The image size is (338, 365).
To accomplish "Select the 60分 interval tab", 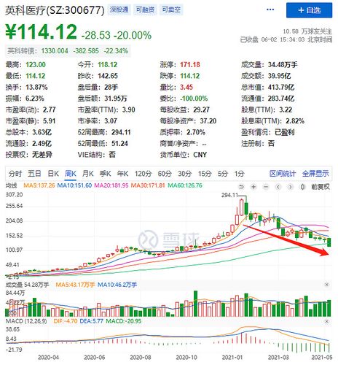I will [165, 174].
